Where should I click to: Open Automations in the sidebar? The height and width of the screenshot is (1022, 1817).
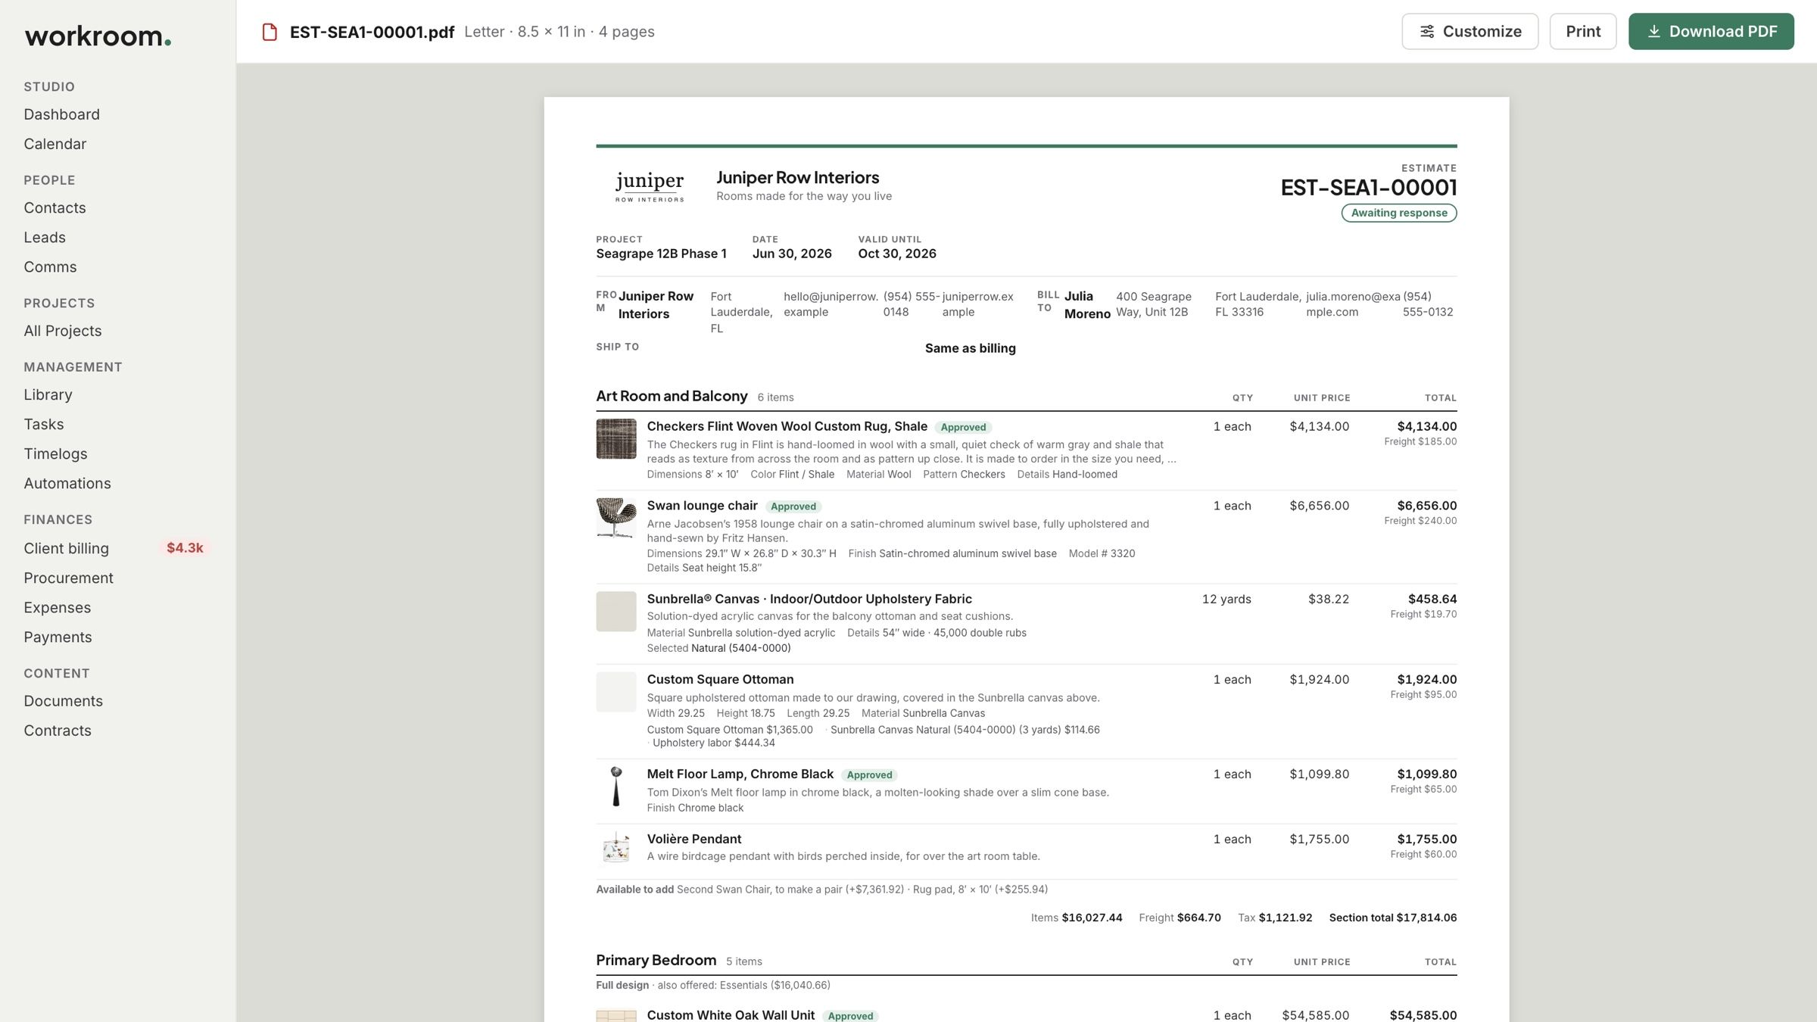click(67, 483)
